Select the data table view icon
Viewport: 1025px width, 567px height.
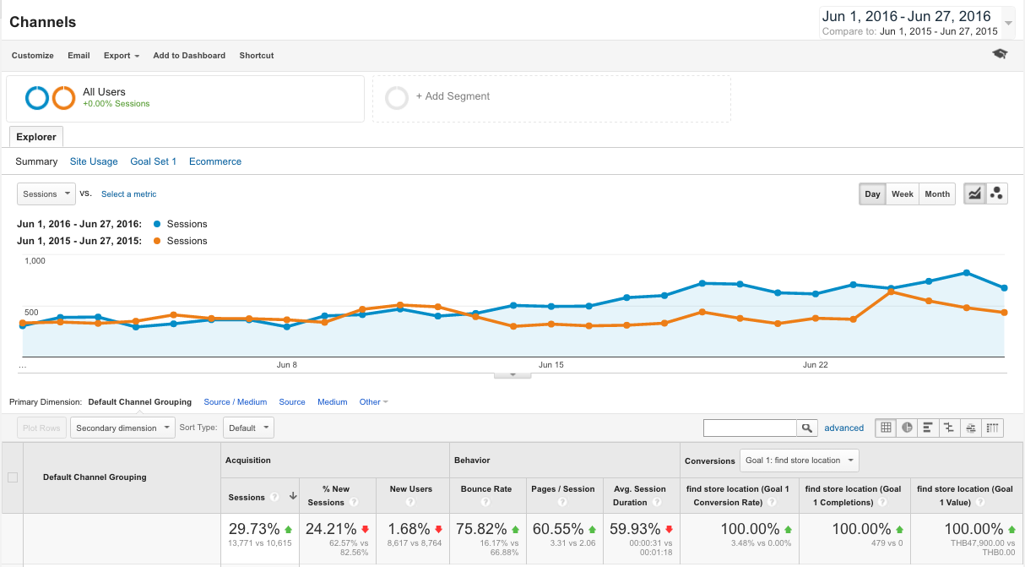[886, 428]
